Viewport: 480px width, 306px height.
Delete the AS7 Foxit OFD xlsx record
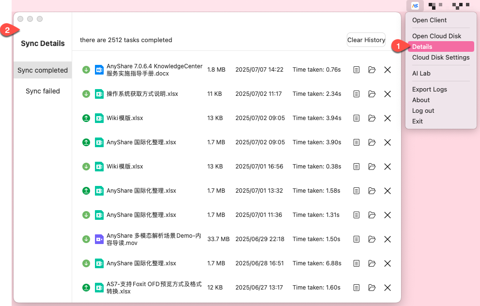point(387,288)
